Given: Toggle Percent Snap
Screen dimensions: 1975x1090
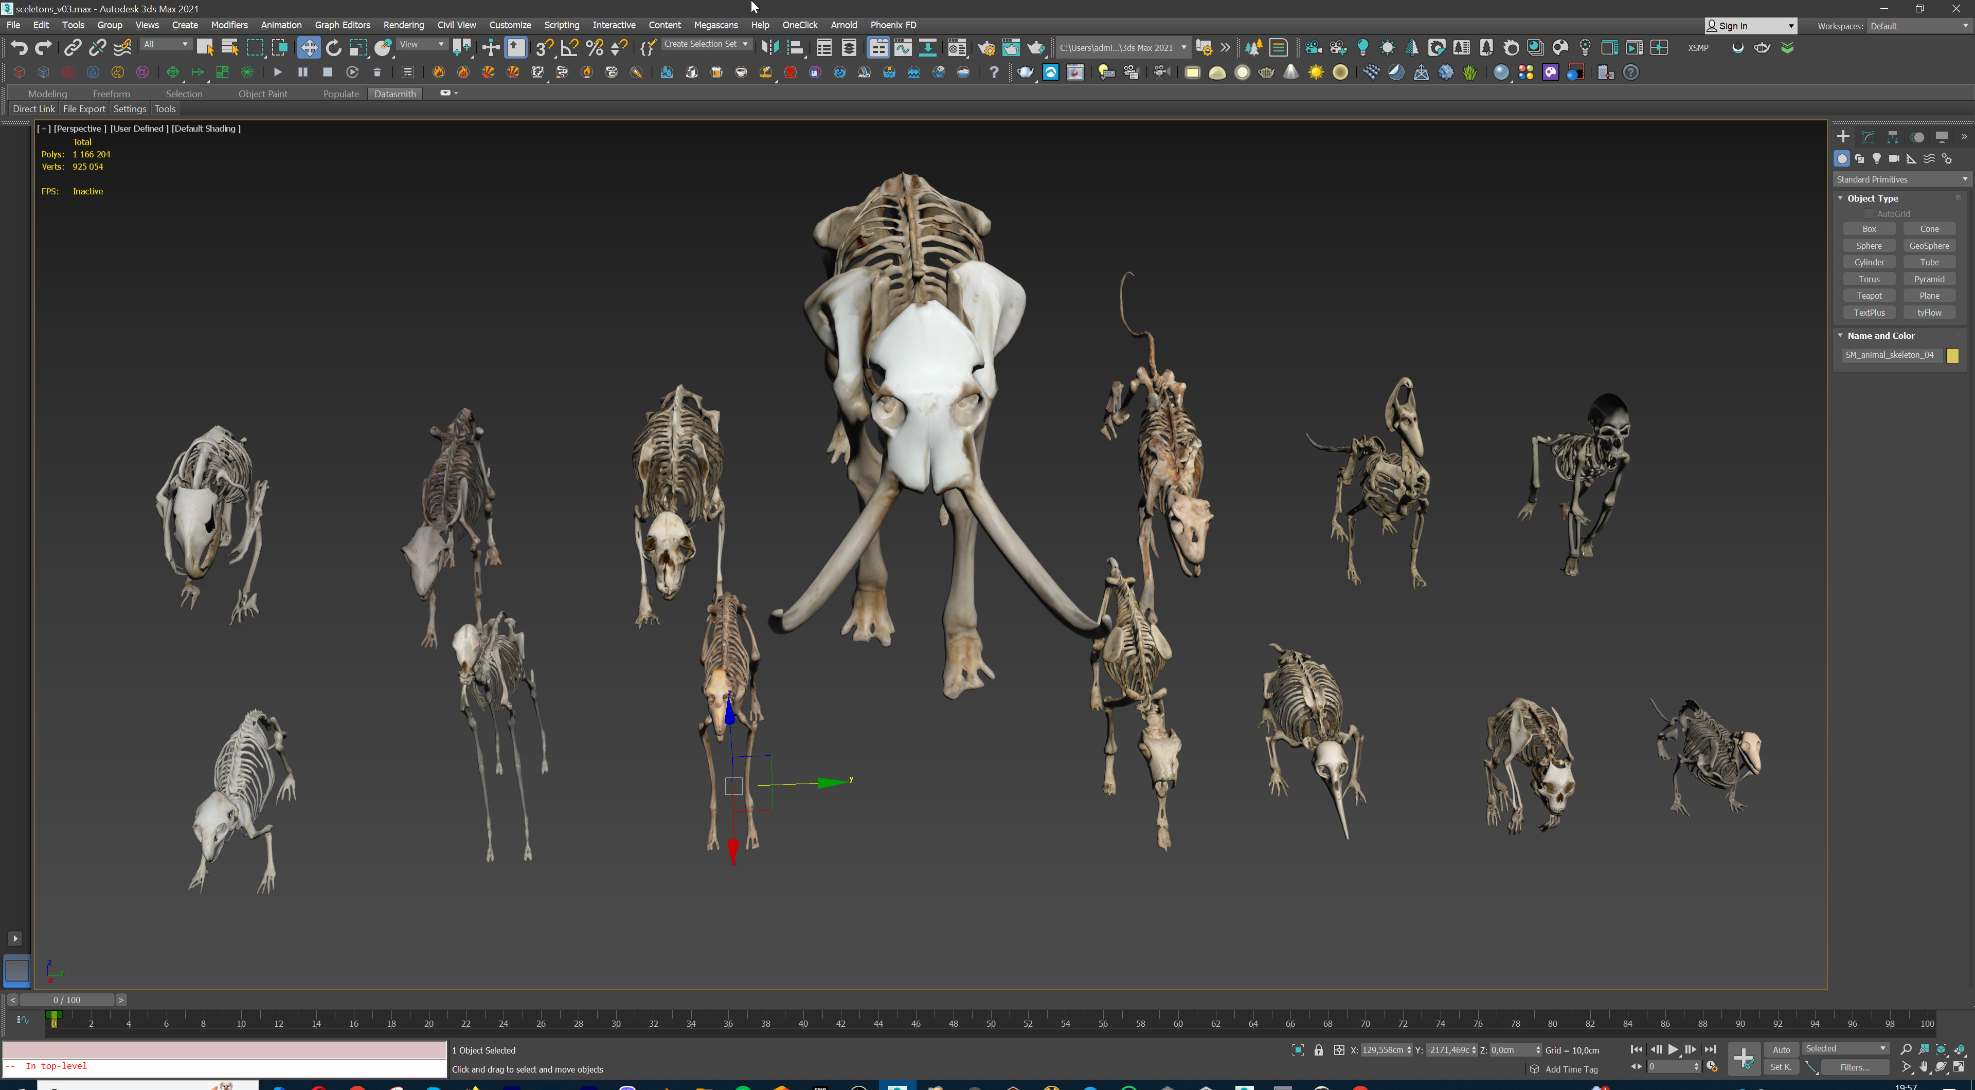Looking at the screenshot, I should coord(594,47).
